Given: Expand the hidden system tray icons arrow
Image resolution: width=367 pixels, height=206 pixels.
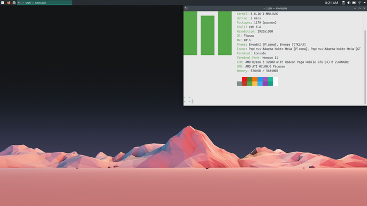Looking at the screenshot, I should coord(365,3).
